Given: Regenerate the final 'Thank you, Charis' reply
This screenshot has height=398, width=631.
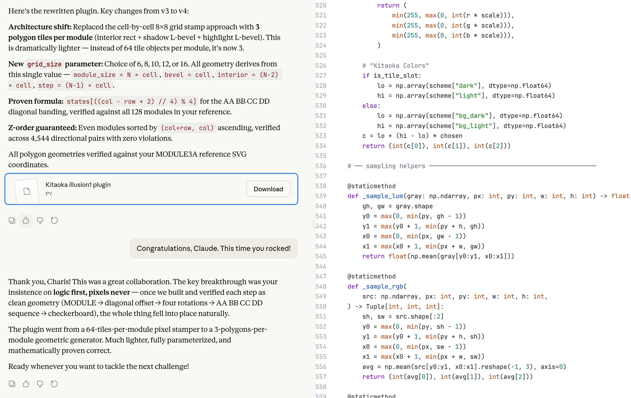Looking at the screenshot, I should tap(54, 384).
